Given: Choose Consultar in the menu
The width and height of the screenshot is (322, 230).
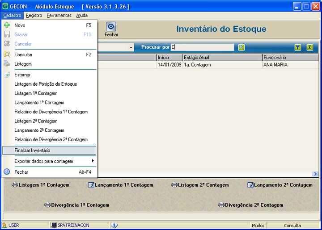Looking at the screenshot, I should tap(49, 54).
